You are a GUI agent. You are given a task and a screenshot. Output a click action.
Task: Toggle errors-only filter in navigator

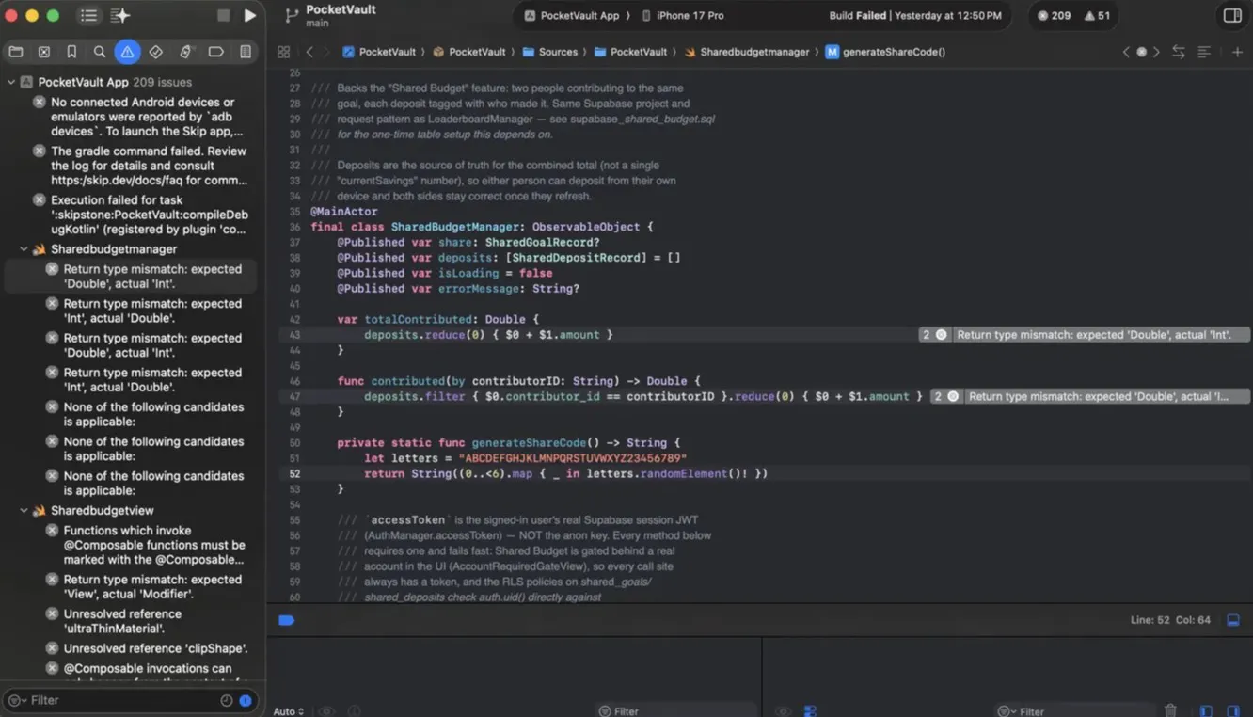pyautogui.click(x=246, y=700)
